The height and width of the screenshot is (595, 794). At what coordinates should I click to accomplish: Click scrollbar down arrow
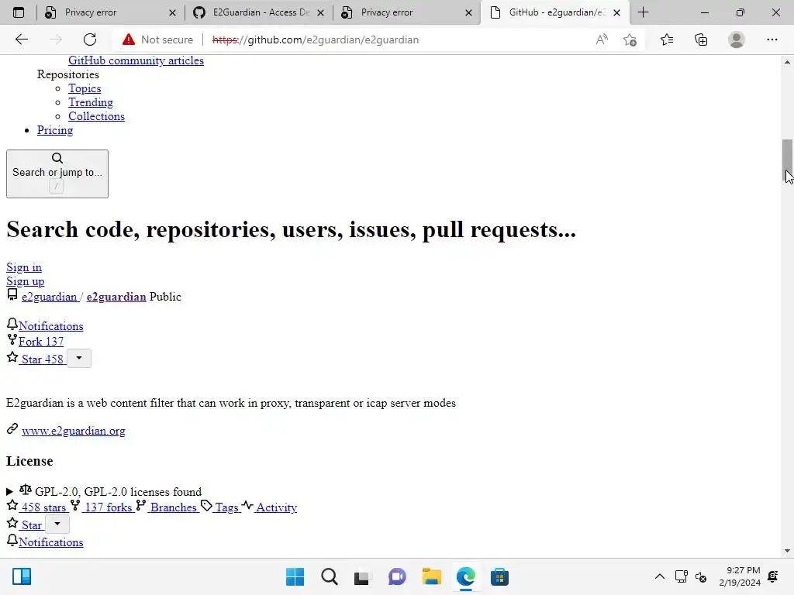point(787,551)
